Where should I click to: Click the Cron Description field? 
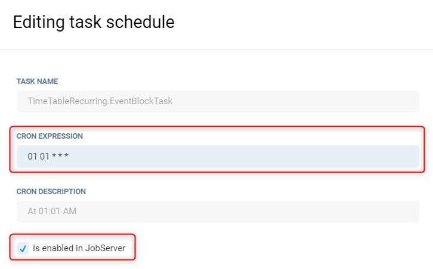(x=218, y=211)
